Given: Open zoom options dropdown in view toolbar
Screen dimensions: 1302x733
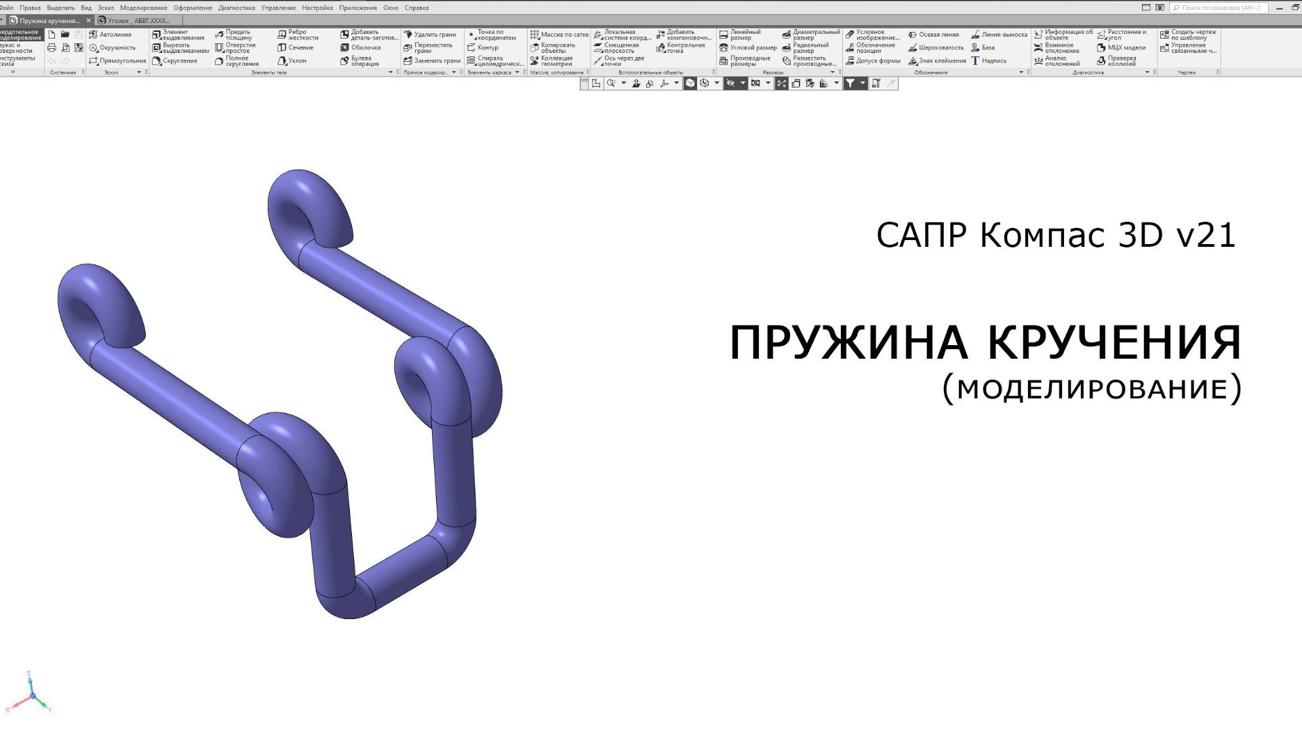Looking at the screenshot, I should click(x=623, y=83).
